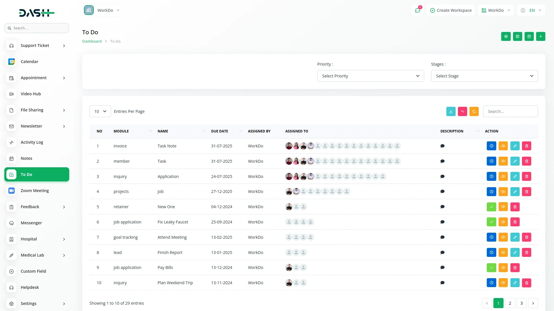554x311 pixels.
Task: Mark New One task complete with checkmark
Action: tap(491, 207)
